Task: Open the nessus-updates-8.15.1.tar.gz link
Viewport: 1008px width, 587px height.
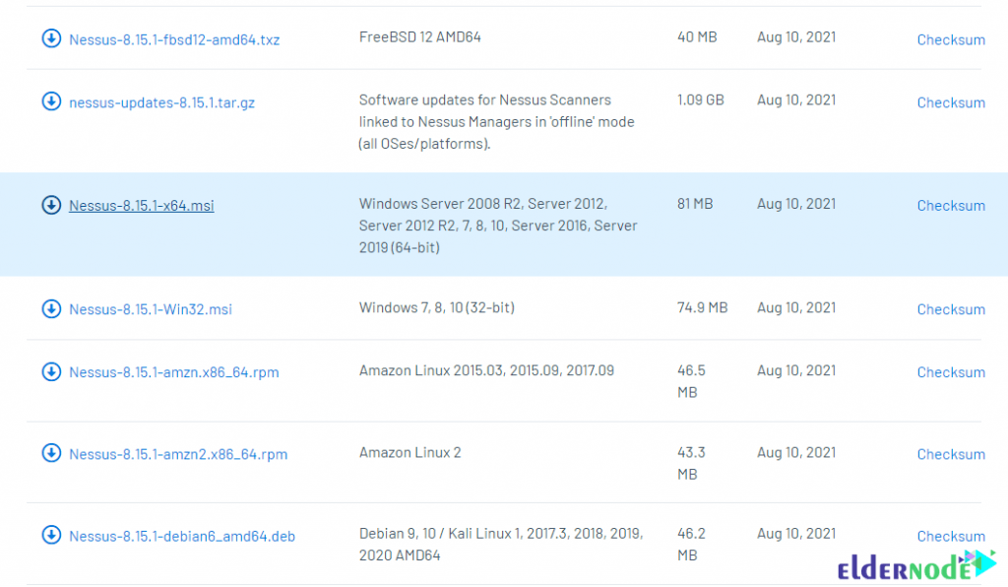Action: pyautogui.click(x=160, y=101)
